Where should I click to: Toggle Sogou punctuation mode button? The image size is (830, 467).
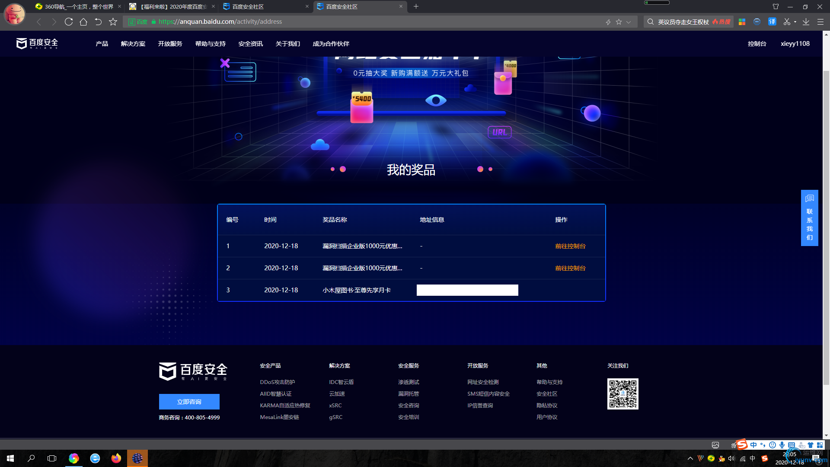[x=763, y=445]
